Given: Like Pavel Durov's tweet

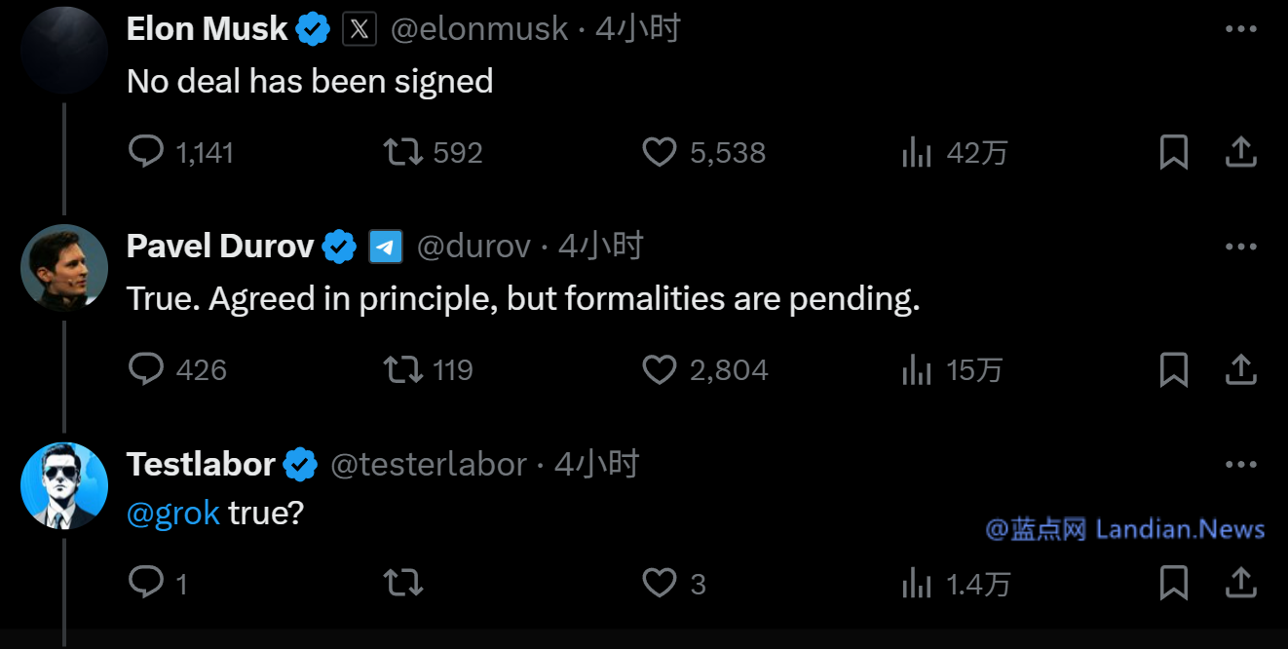Looking at the screenshot, I should (660, 369).
